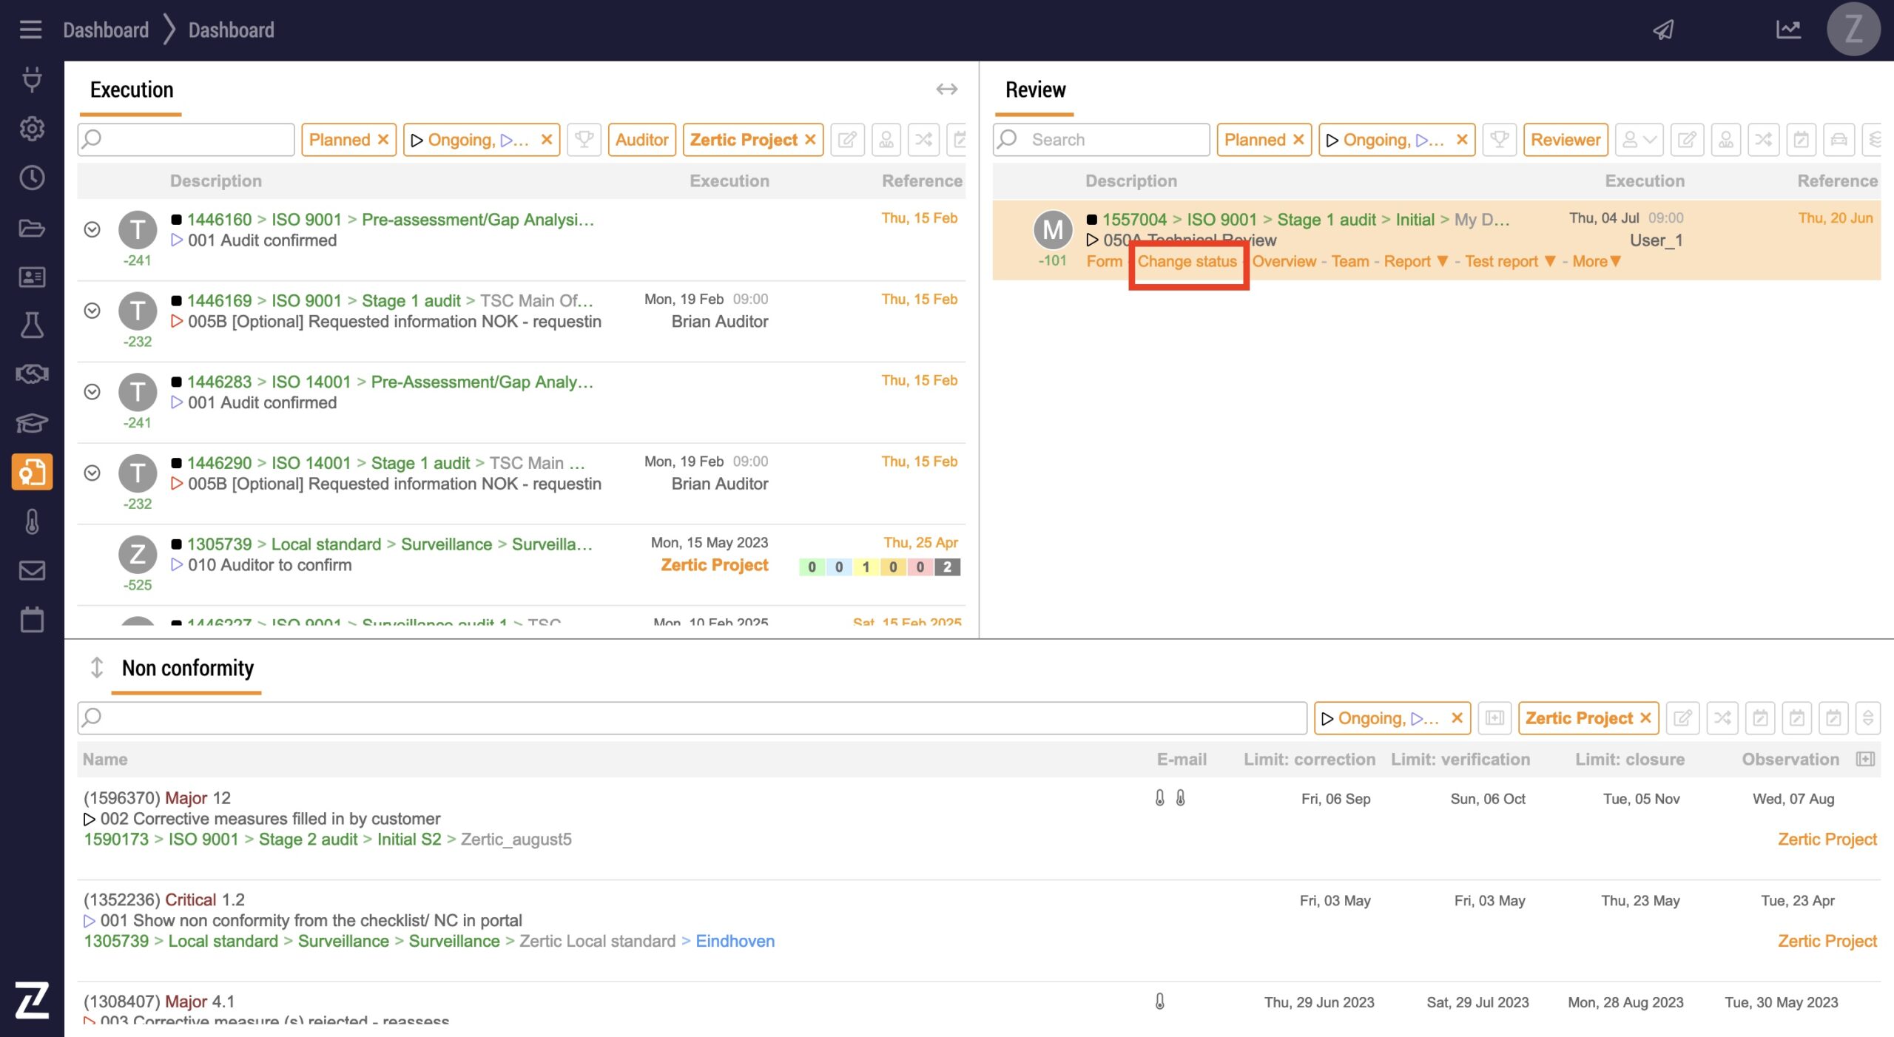The image size is (1894, 1037).
Task: Remove Zertic Project filter in Non conformity
Action: pos(1645,718)
